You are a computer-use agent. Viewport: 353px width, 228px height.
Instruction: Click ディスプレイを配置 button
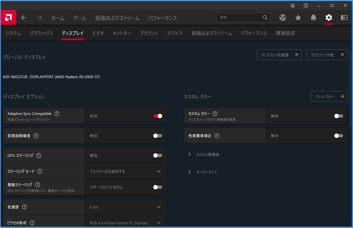click(x=279, y=55)
